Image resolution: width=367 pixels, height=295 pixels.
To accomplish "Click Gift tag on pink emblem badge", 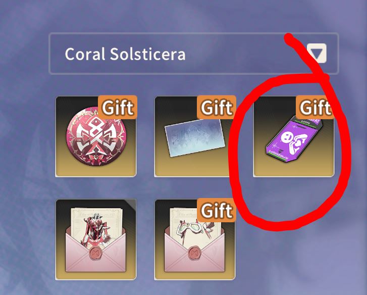I will coord(118,107).
